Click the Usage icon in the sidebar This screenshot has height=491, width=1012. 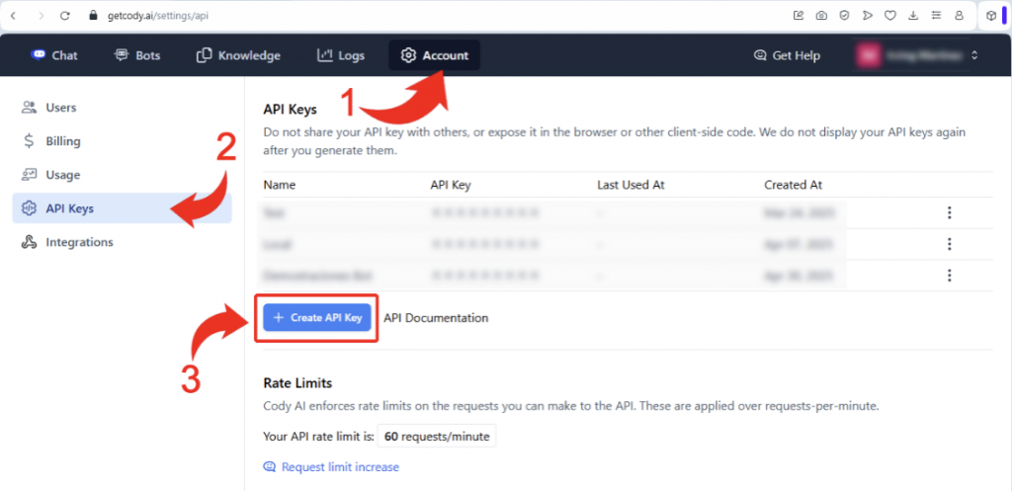pyautogui.click(x=30, y=175)
